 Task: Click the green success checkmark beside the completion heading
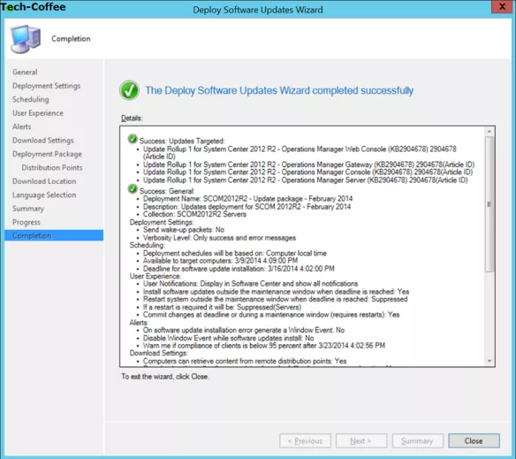pos(129,90)
